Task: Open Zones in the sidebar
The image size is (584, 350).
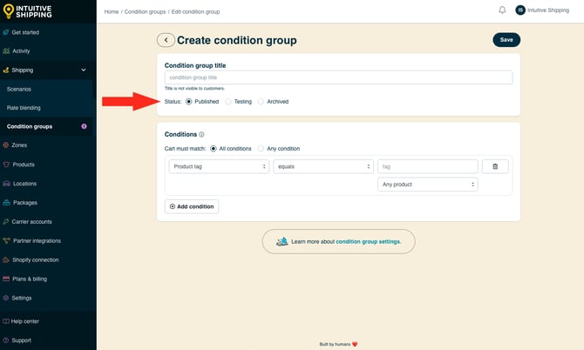Action: (x=19, y=145)
